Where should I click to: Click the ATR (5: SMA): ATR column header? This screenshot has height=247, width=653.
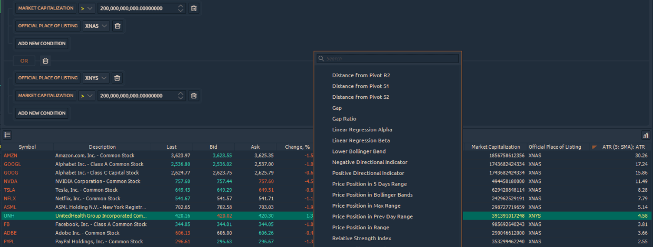point(624,147)
